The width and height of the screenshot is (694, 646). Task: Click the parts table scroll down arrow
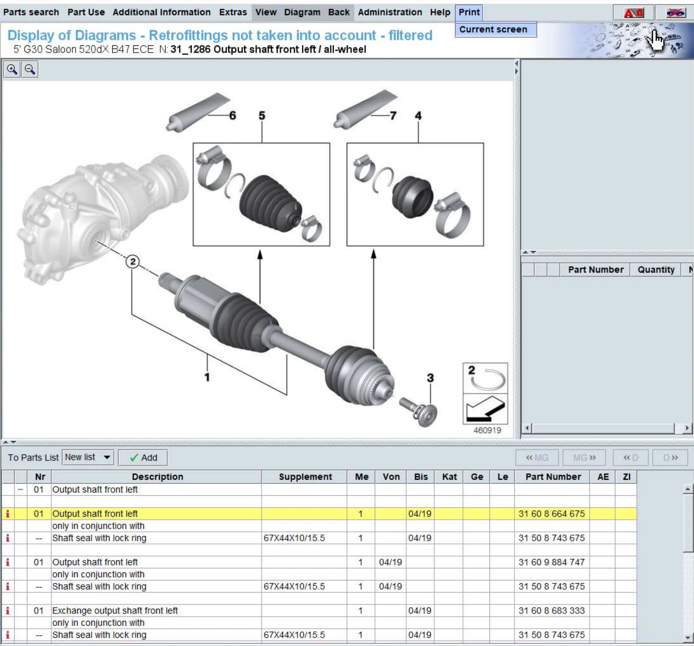(688, 638)
